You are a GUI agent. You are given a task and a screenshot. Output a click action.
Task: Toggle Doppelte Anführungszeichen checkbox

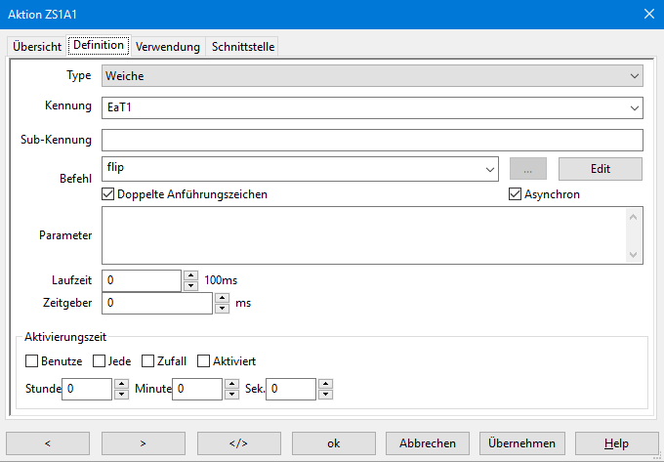click(x=108, y=194)
